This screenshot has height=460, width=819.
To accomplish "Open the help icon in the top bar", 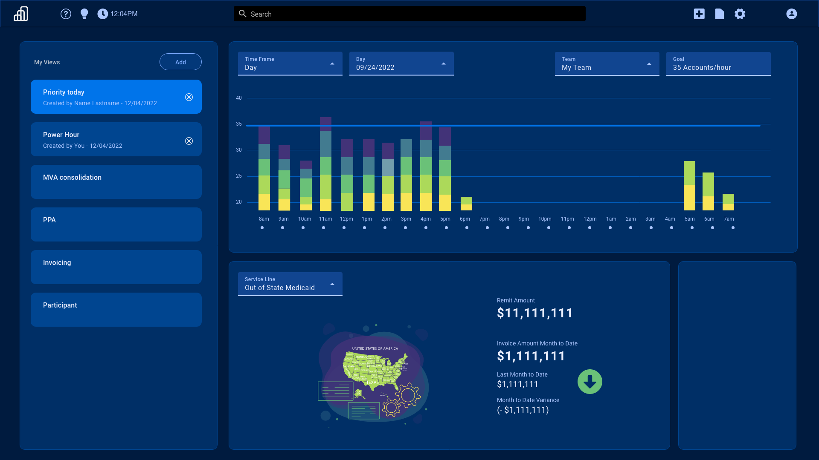I will click(66, 14).
